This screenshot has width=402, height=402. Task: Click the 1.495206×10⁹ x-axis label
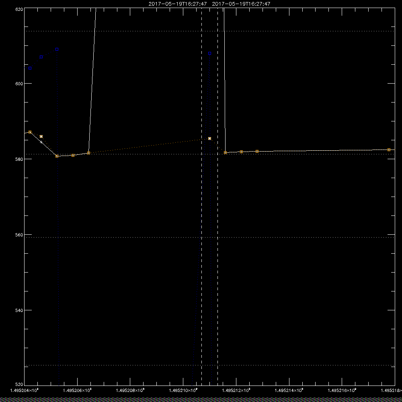pos(78,390)
